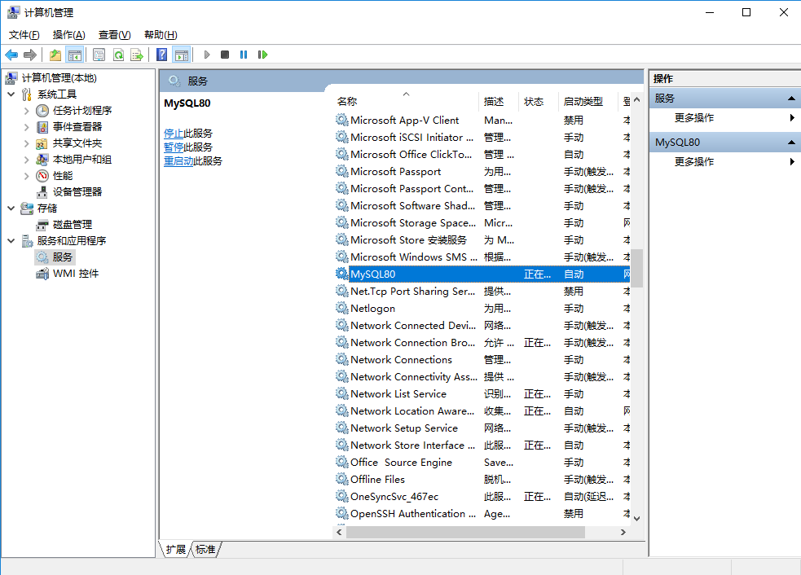Click the Start Service play icon

(207, 55)
